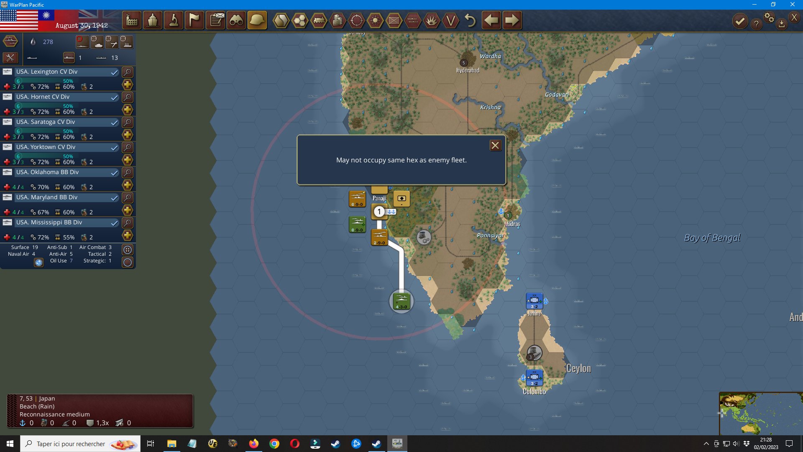Toggle the naval ships line overlay
The height and width of the screenshot is (452, 803).
[x=413, y=21]
